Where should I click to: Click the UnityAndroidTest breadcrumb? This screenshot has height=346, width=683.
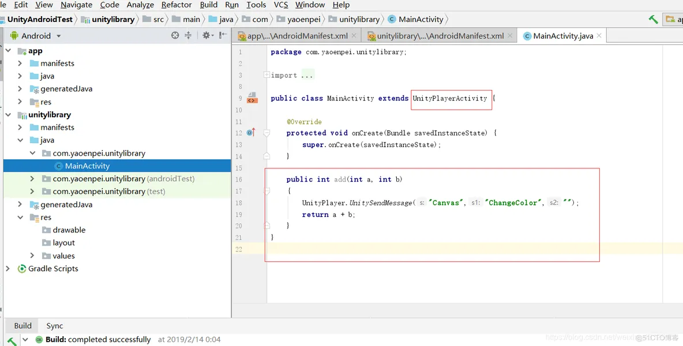tap(40, 19)
